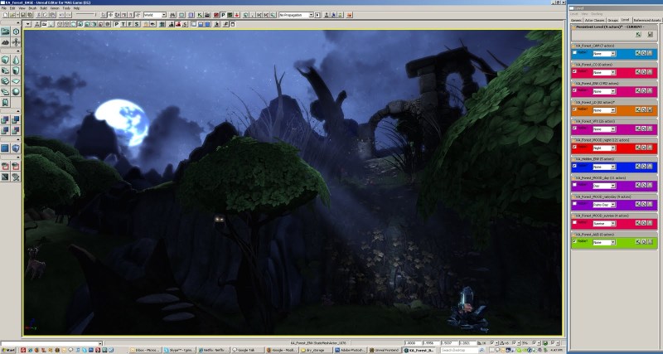Toggle viewport P perspective mode button
The height and width of the screenshot is (354, 663).
[117, 24]
